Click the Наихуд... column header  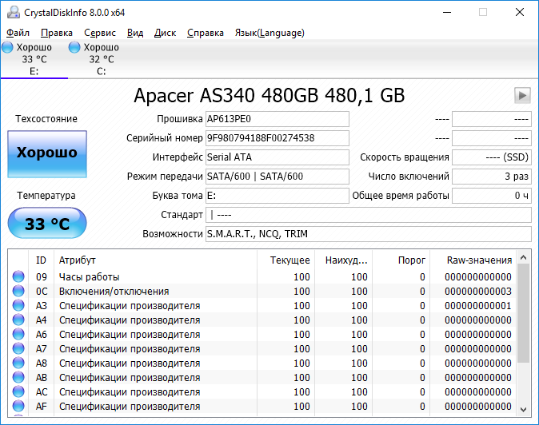(x=344, y=260)
